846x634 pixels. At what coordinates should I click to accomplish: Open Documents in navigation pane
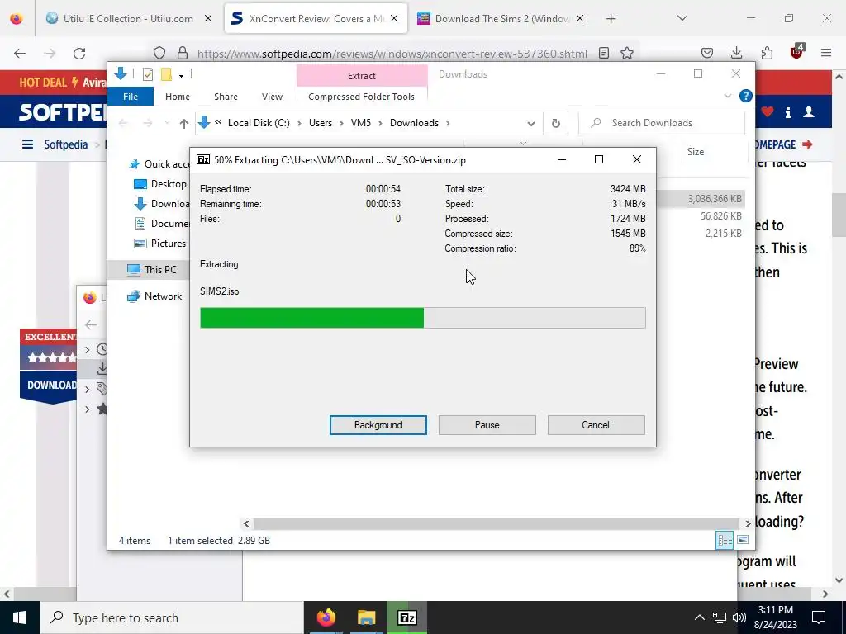162,223
